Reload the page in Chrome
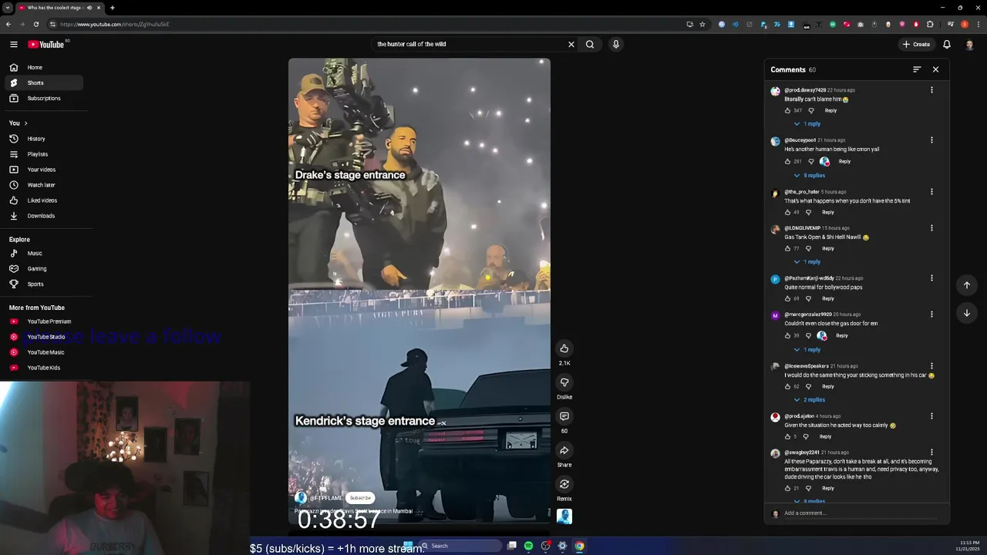 pyautogui.click(x=35, y=24)
